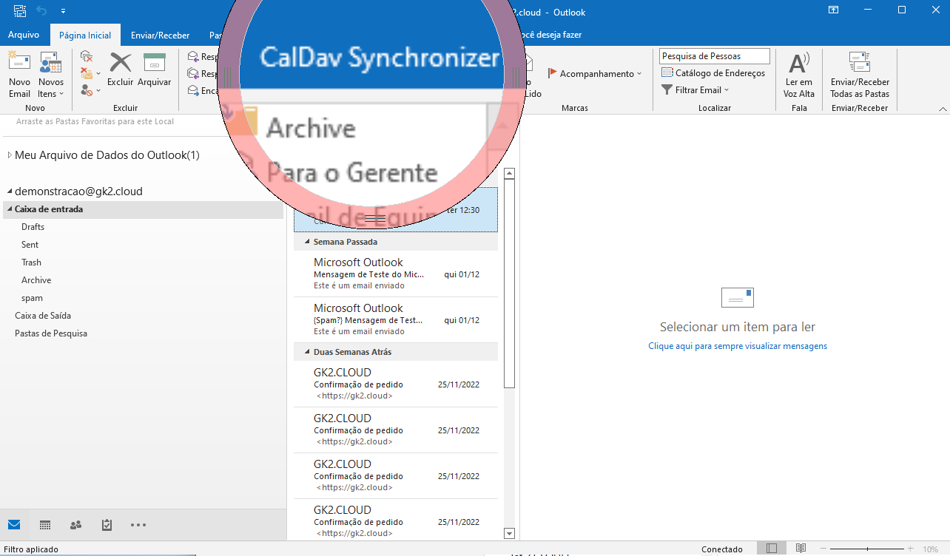
Task: Delete message with the Excluir button
Action: (x=121, y=69)
